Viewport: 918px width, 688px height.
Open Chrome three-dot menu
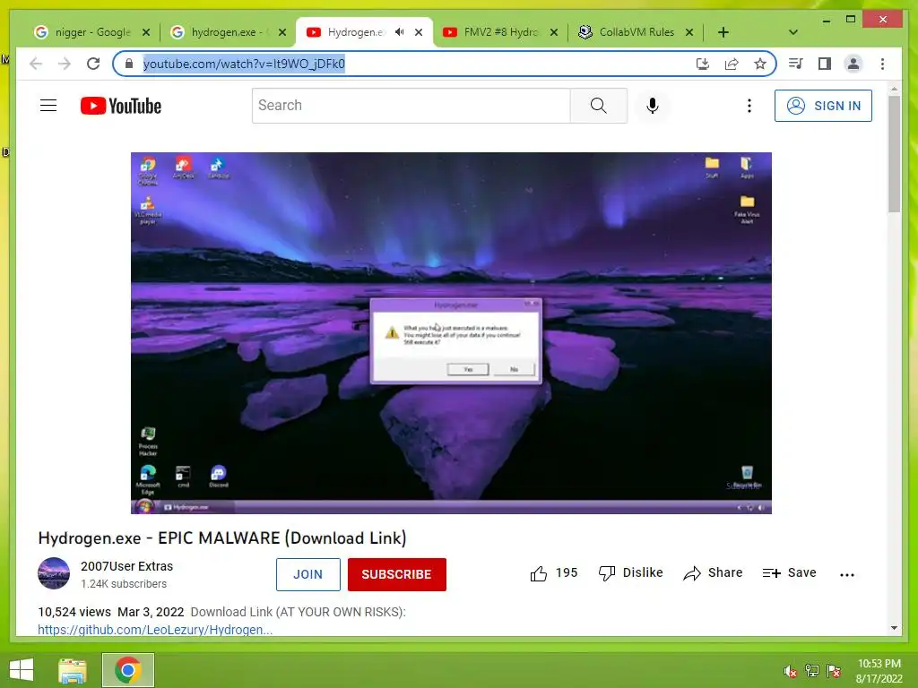(x=882, y=64)
